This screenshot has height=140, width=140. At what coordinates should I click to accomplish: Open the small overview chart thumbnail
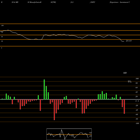click(x=69, y=134)
